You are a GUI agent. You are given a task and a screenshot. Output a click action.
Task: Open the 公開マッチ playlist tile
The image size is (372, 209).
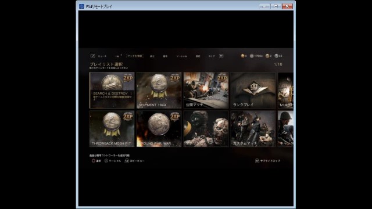click(206, 91)
